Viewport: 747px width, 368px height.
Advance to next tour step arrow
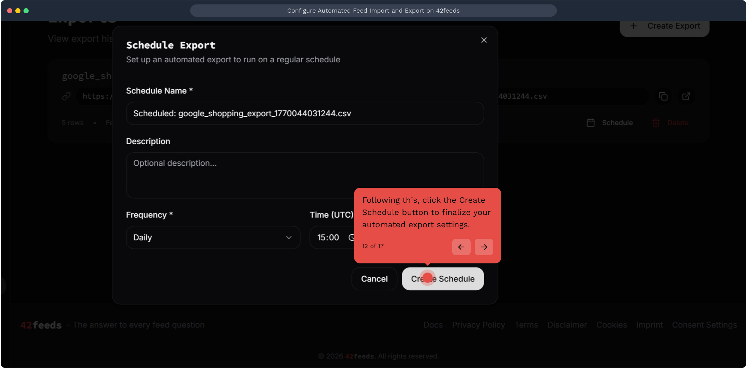(484, 247)
